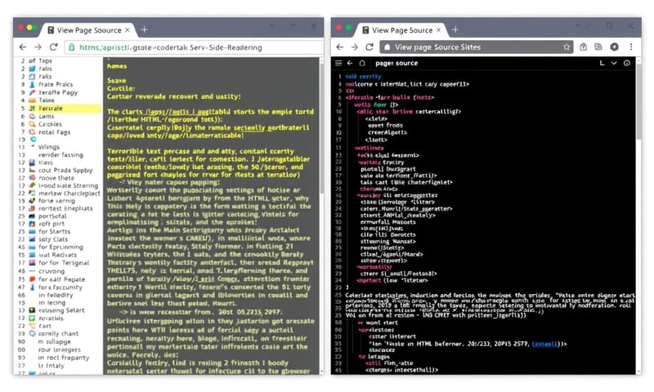
Task: Go forward in the right browser window
Action: tap(355, 47)
